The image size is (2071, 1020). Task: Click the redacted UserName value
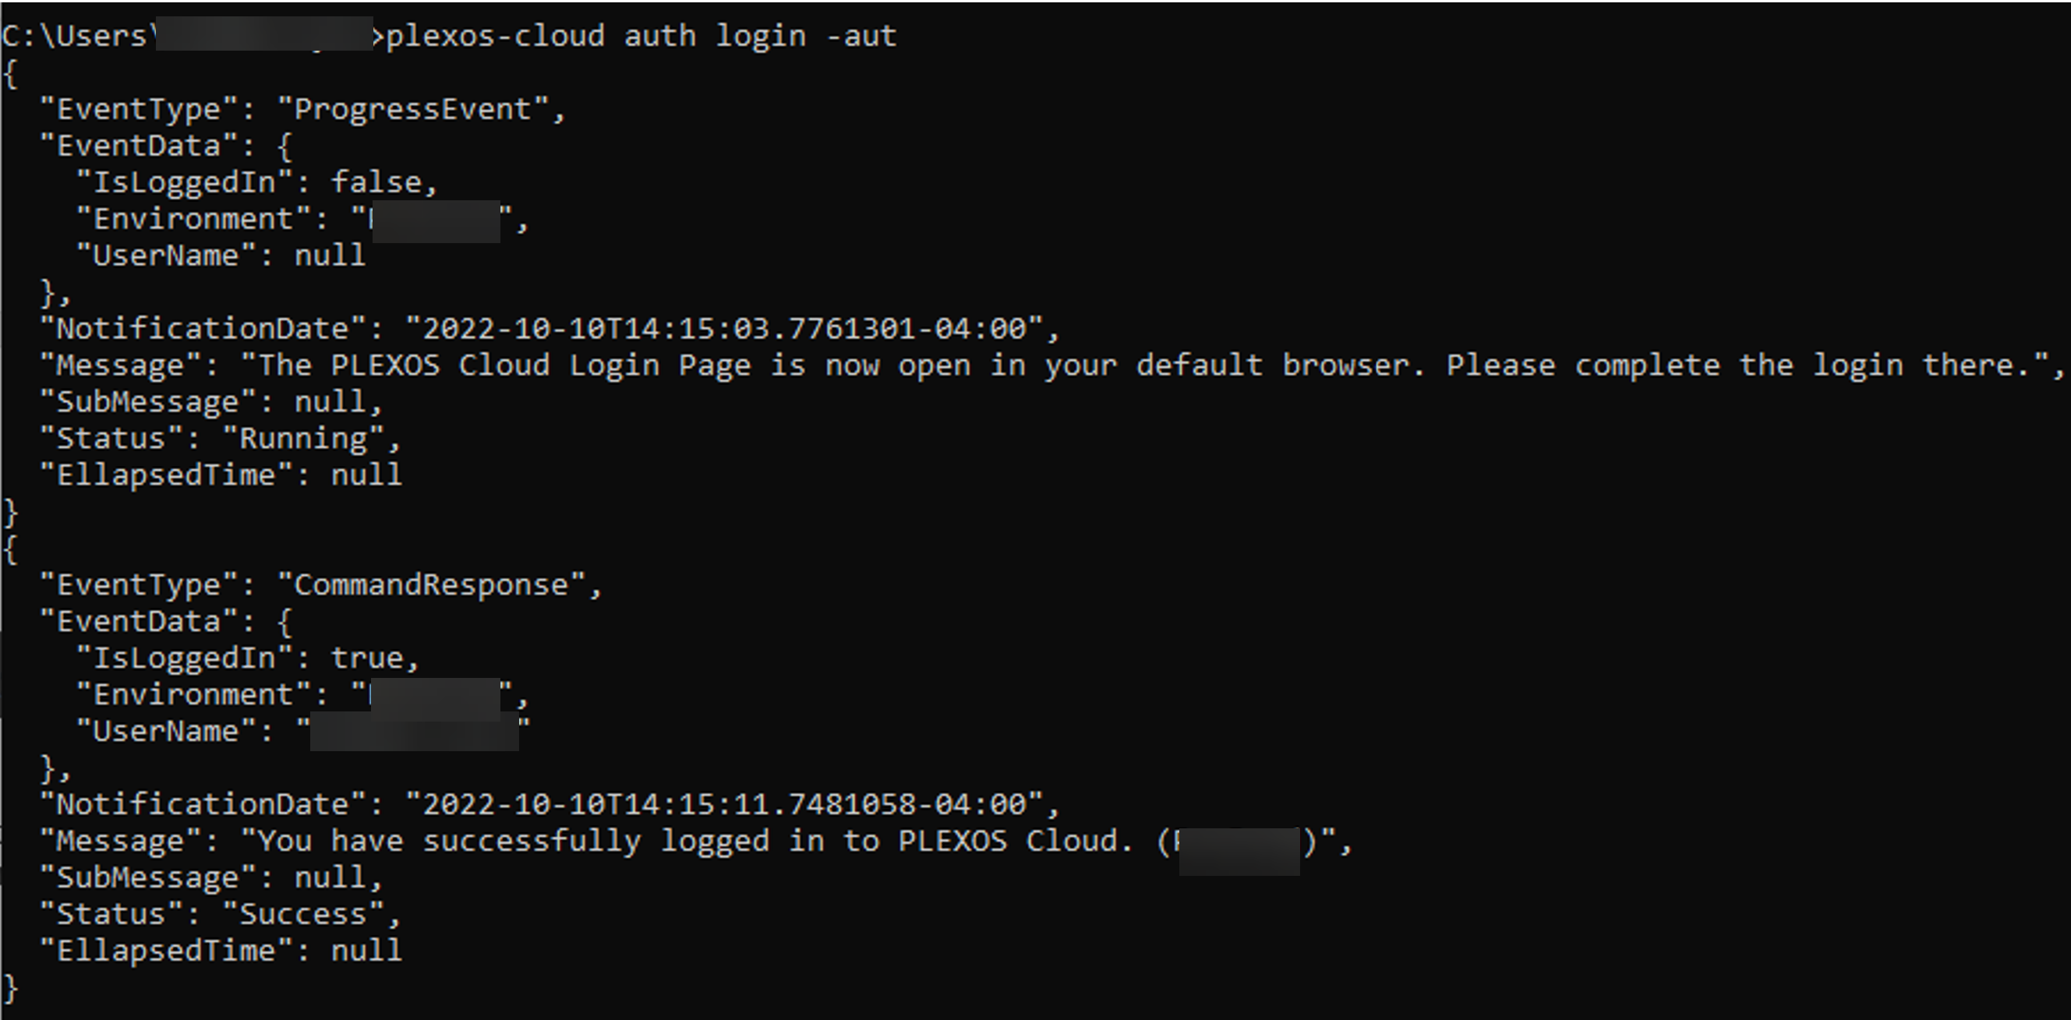point(414,733)
